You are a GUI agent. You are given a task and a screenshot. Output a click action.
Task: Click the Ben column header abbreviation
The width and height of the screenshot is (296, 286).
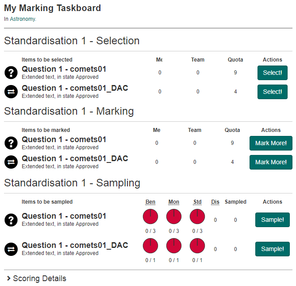(x=150, y=202)
